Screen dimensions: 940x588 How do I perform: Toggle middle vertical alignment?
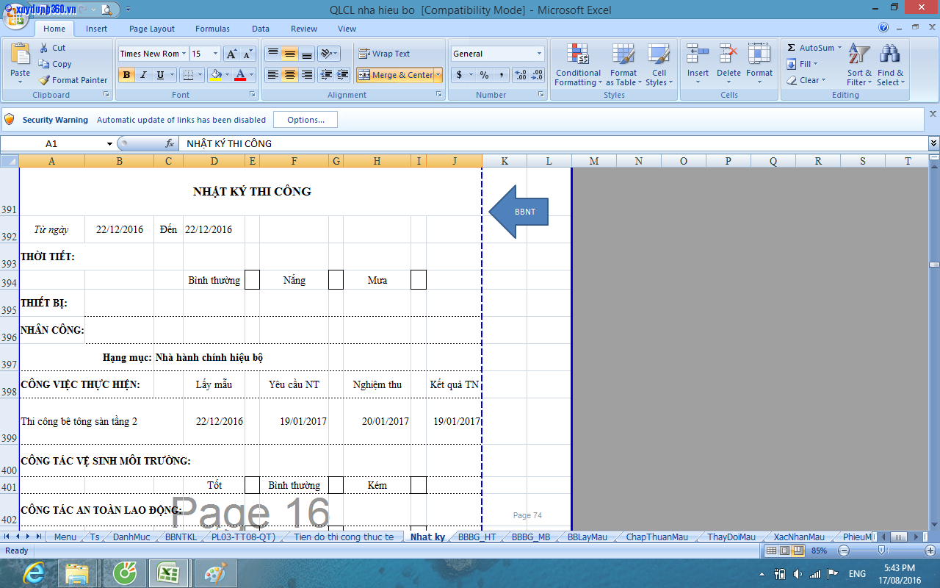coord(290,54)
